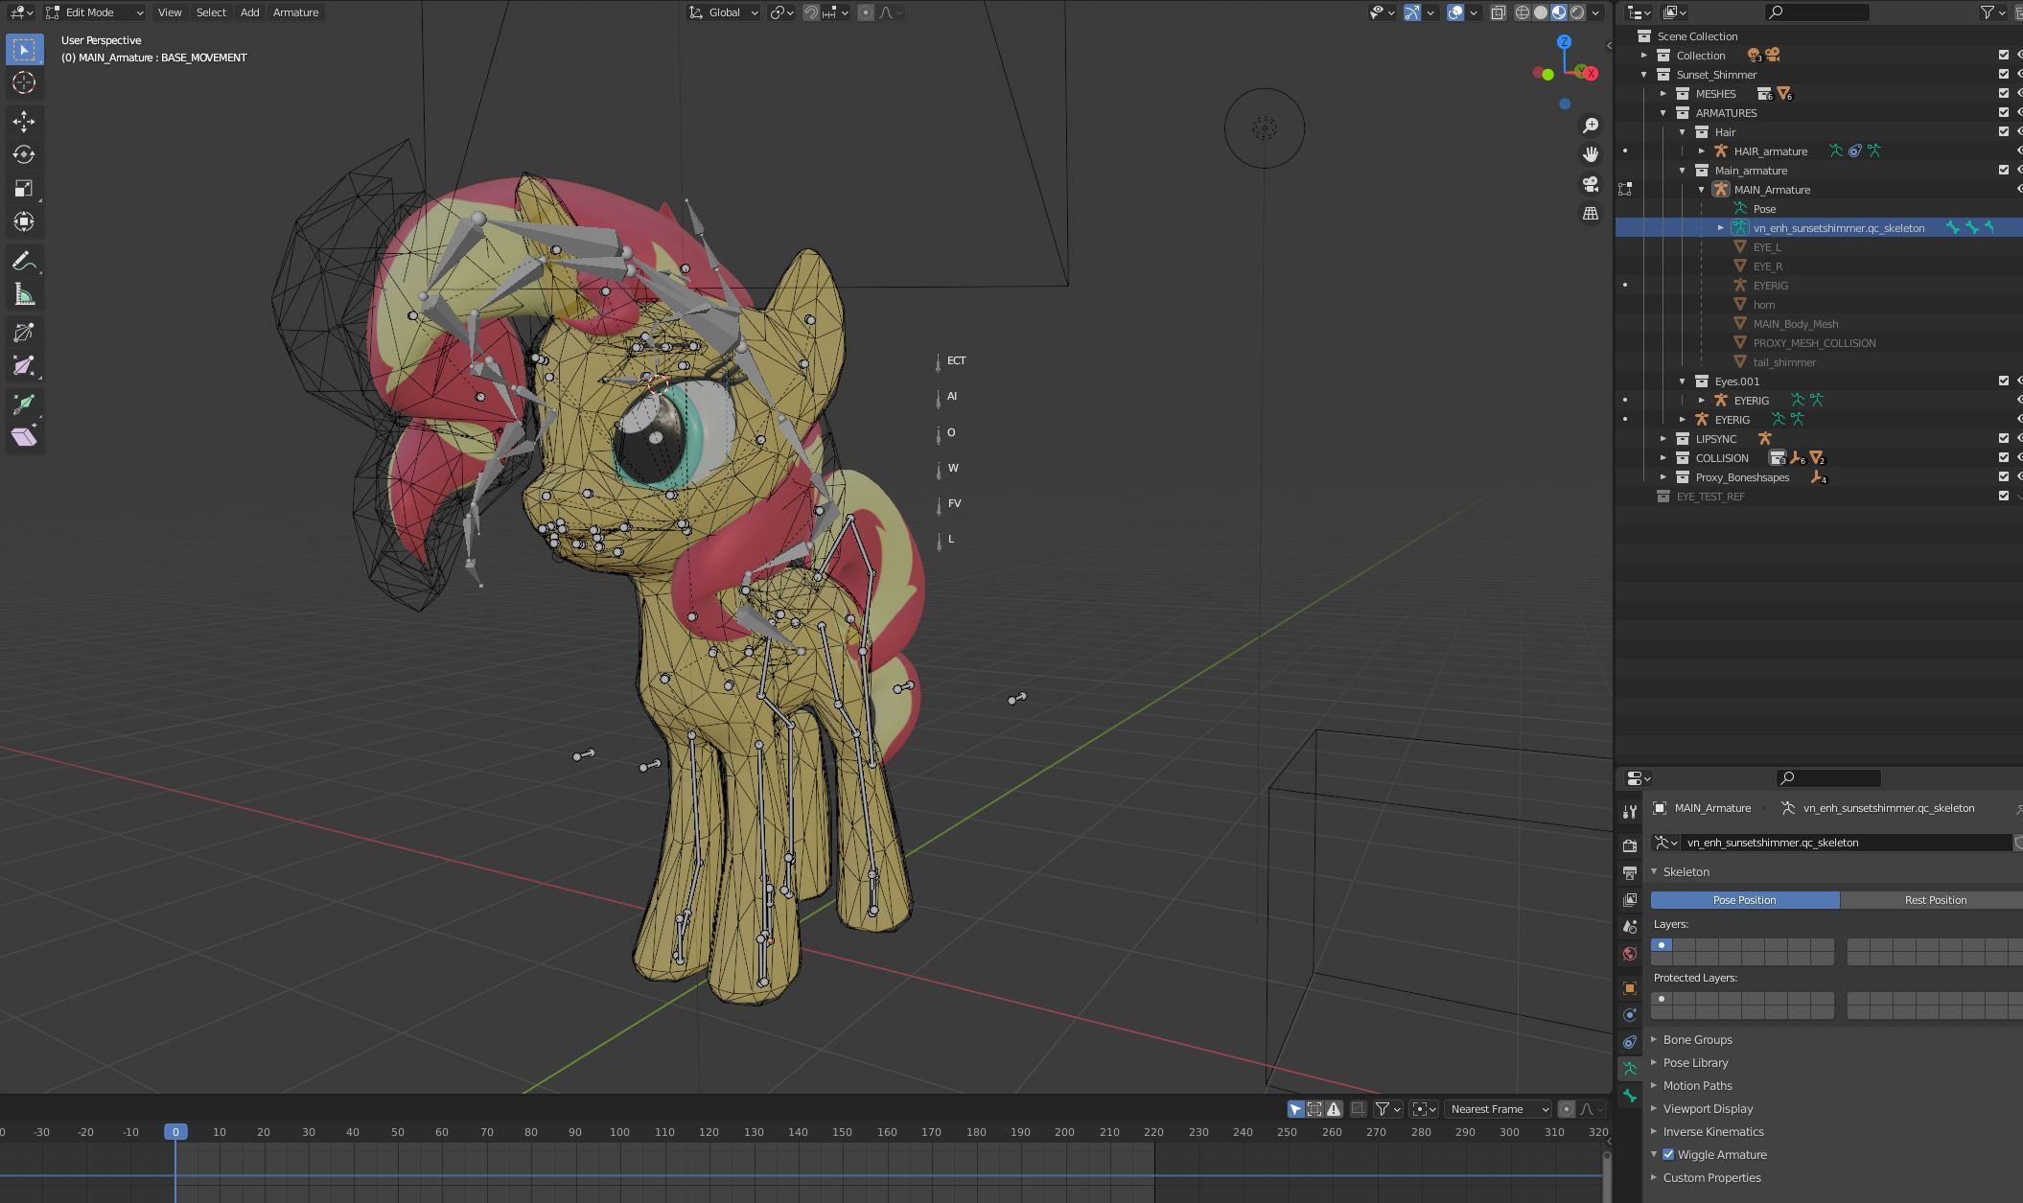2023x1203 pixels.
Task: Collapse the ARMATURES collection
Action: tap(1663, 112)
